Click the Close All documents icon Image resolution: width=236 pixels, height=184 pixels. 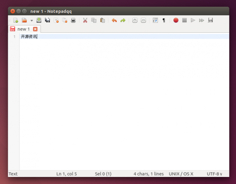click(65, 20)
